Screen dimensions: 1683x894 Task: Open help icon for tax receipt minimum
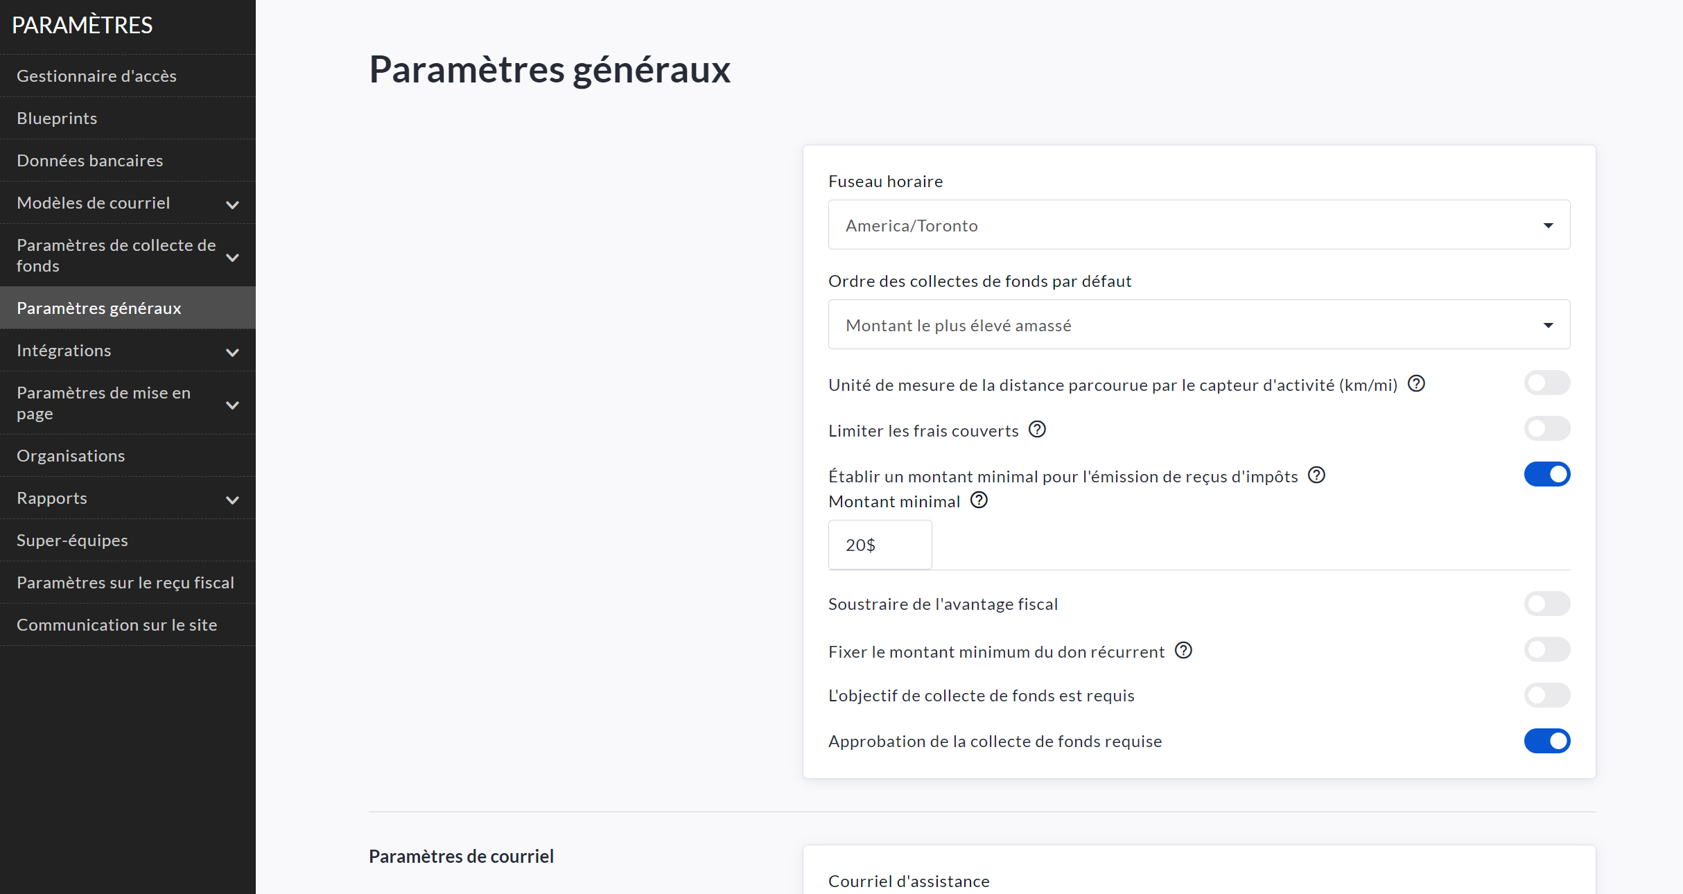(x=1316, y=475)
